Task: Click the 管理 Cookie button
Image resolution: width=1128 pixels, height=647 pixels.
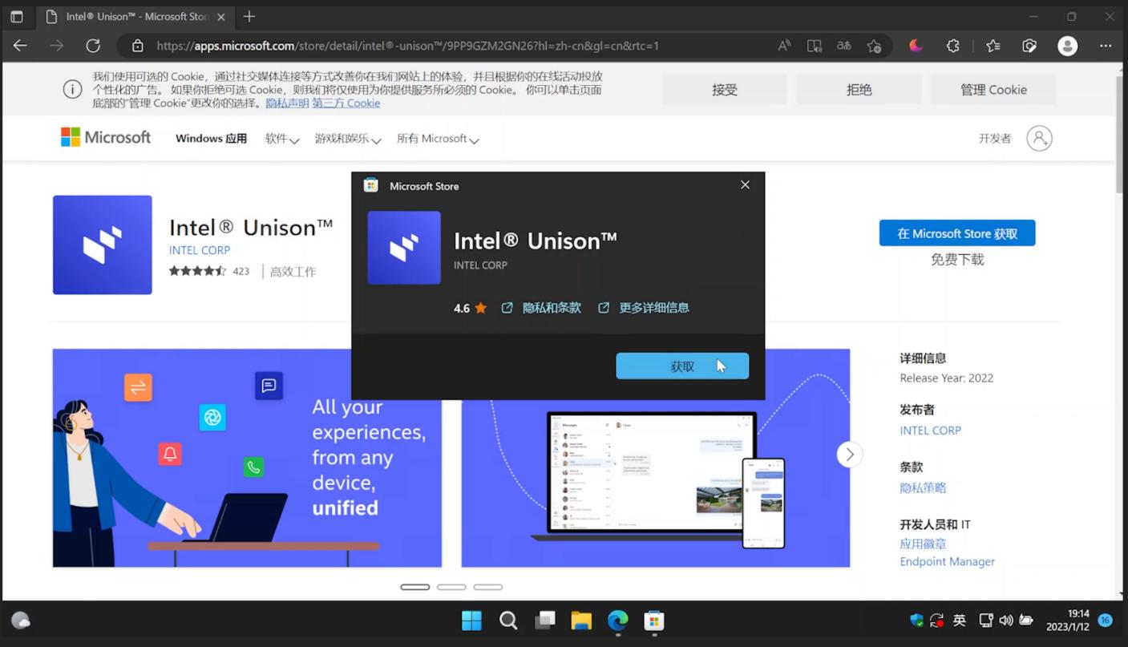Action: coord(993,90)
